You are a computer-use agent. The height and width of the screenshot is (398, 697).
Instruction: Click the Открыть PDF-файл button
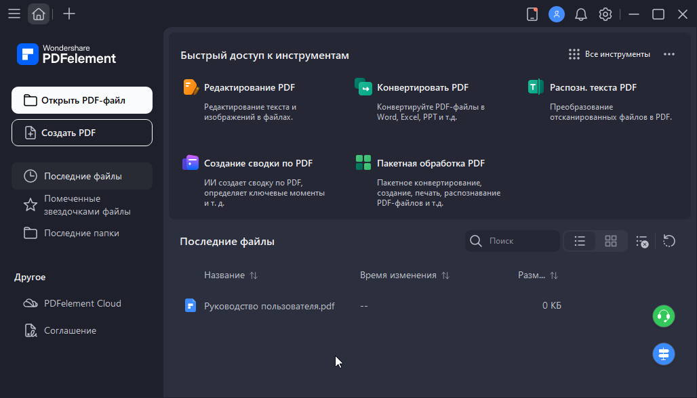click(82, 100)
